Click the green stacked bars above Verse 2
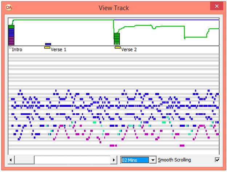Viewport: 227px width, 172px height. tap(117, 39)
